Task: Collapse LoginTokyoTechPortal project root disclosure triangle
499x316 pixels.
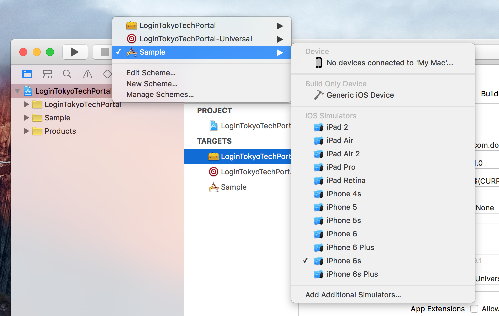Action: click(17, 91)
